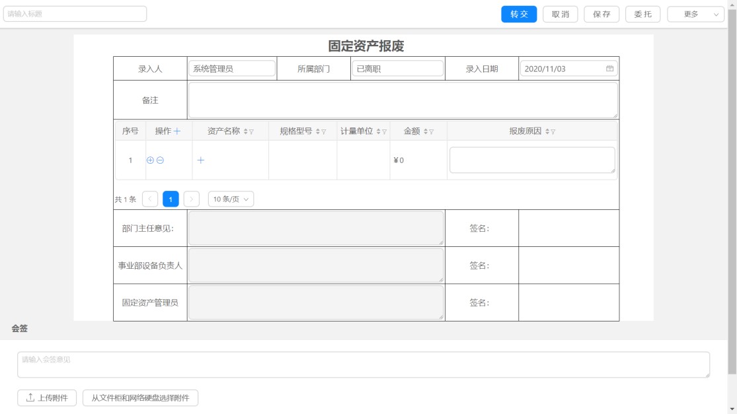Choose attachment via 从文件柜和网络硬盘选择附件
This screenshot has height=414, width=737.
click(x=140, y=398)
